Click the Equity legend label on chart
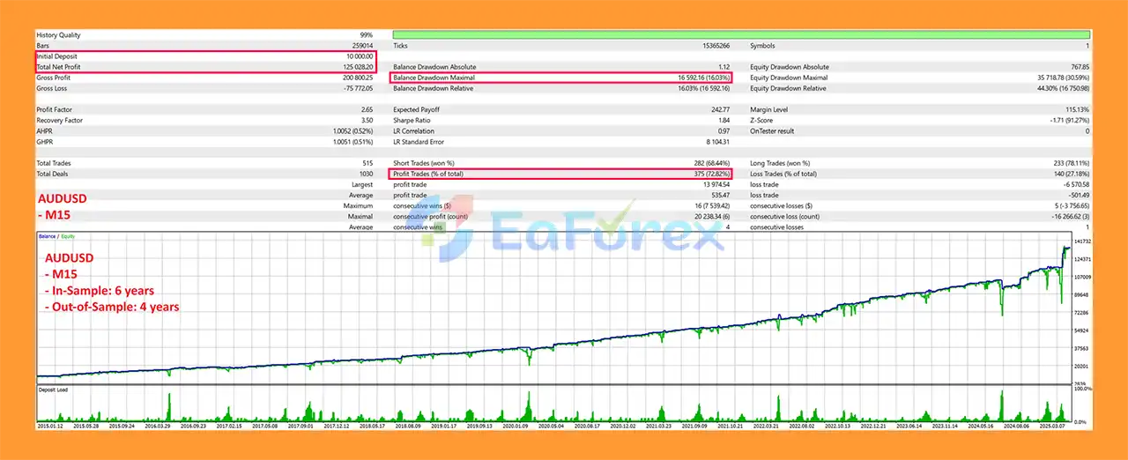Screen dimensions: 1128x460 [x=69, y=238]
